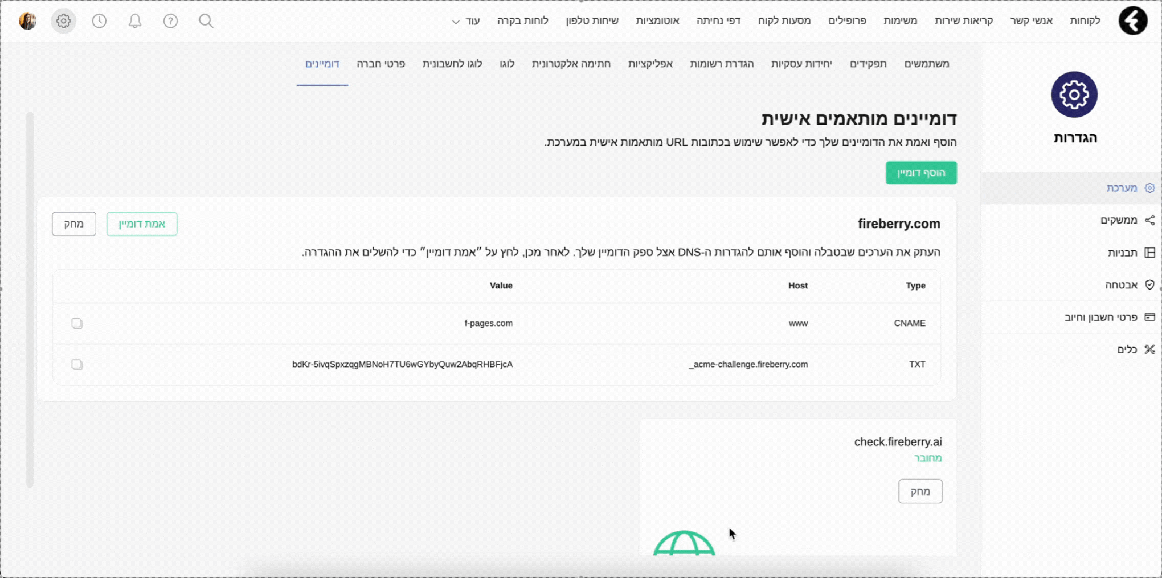Image resolution: width=1162 pixels, height=578 pixels.
Task: Open שיחות טלפון in the top menu
Action: point(592,20)
